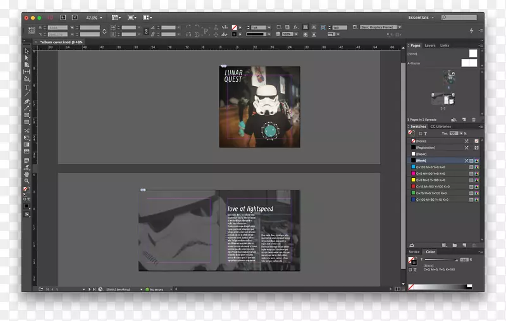
Task: Choose the Gap tool
Action: [27, 72]
